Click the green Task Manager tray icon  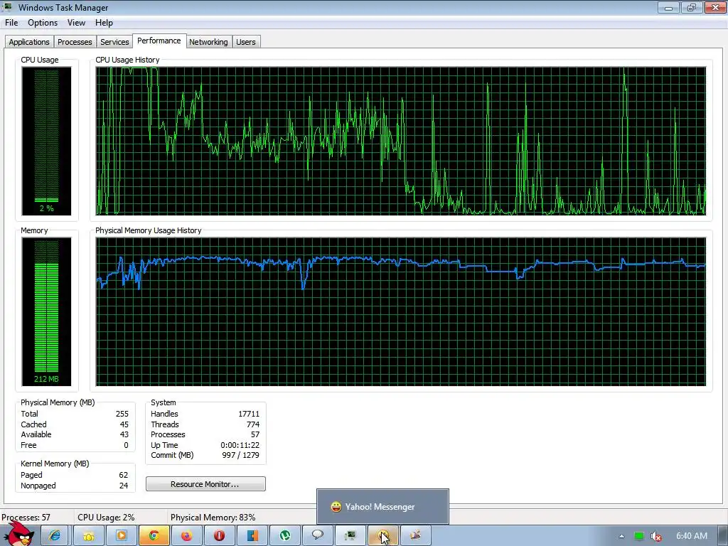639,536
